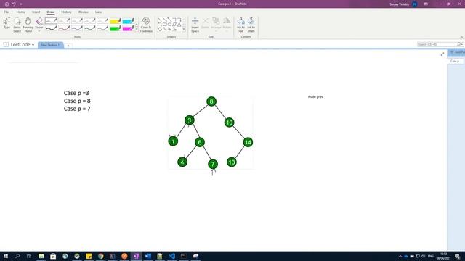465x261 pixels.
Task: Open the Sergey Vinocky account menu
Action: pyautogui.click(x=403, y=4)
